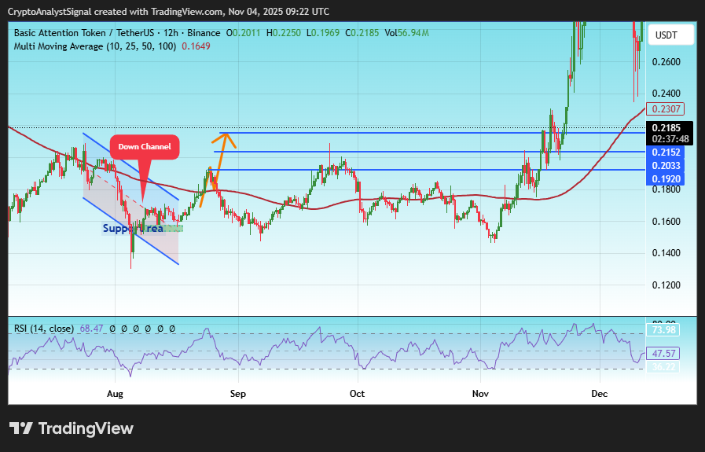The width and height of the screenshot is (705, 452).
Task: Select the blue 0.2033 price level label
Action: coord(666,166)
